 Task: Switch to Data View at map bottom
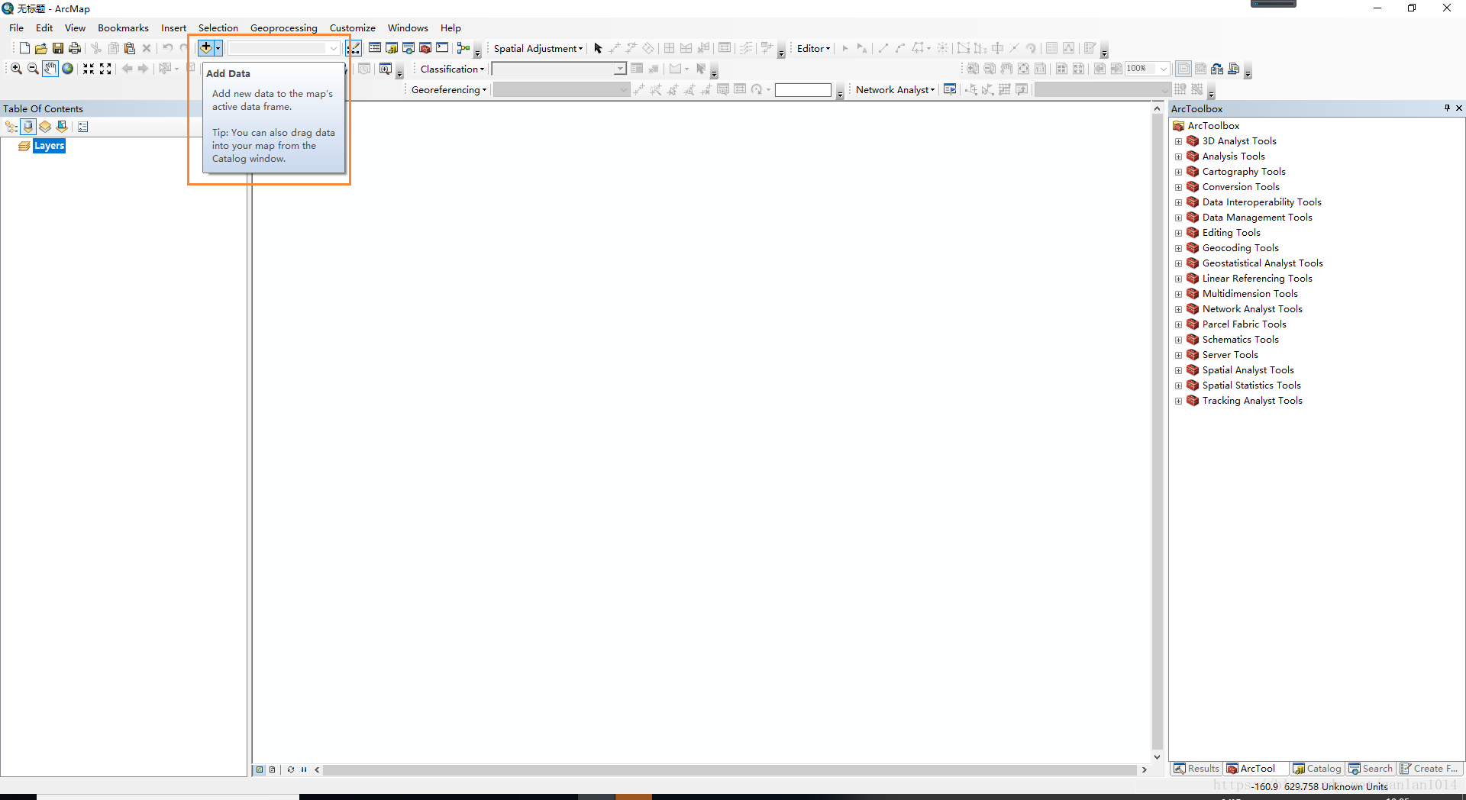click(260, 769)
